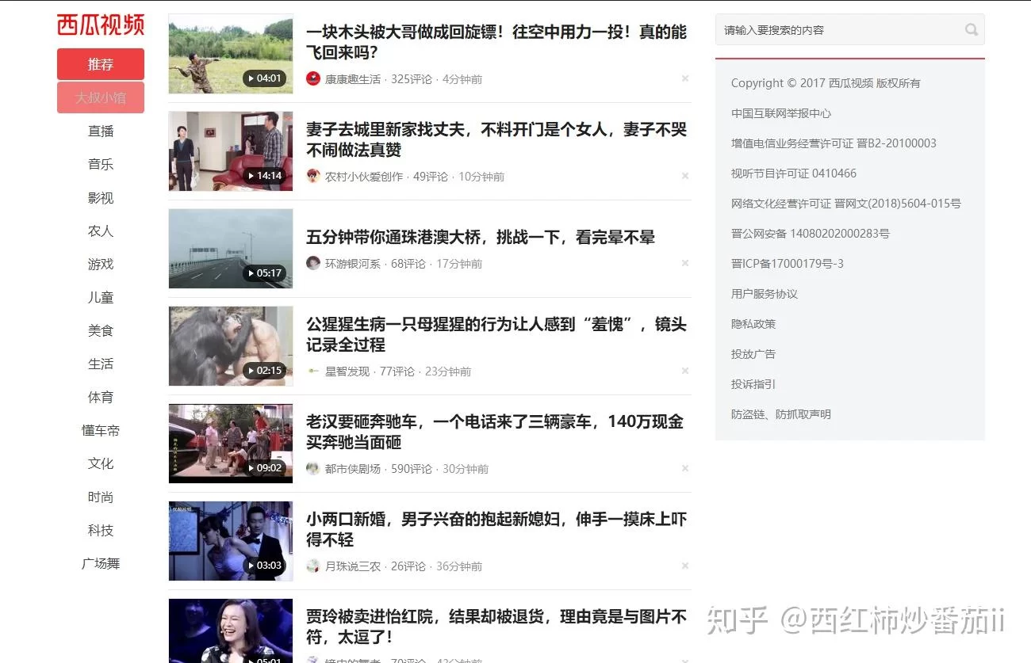Open the 隐私政策 link

coord(753,323)
